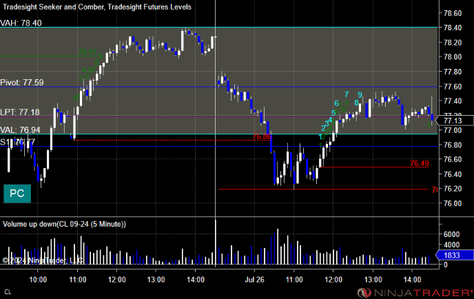Click the 77.60 price axis label
474x299 pixels.
(x=452, y=87)
